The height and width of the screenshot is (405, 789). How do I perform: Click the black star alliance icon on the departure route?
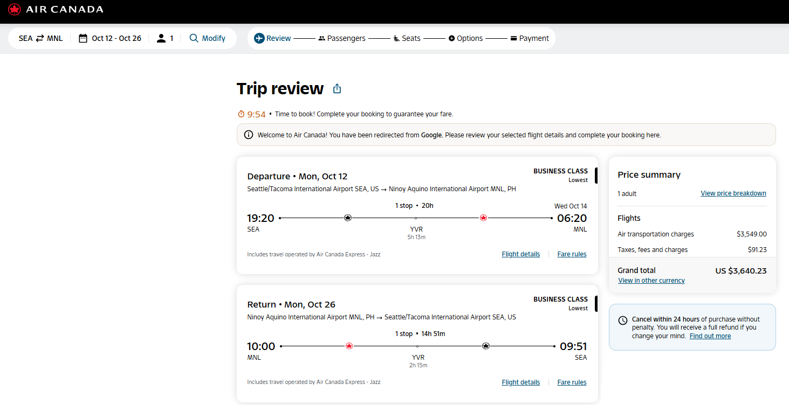[x=348, y=218]
